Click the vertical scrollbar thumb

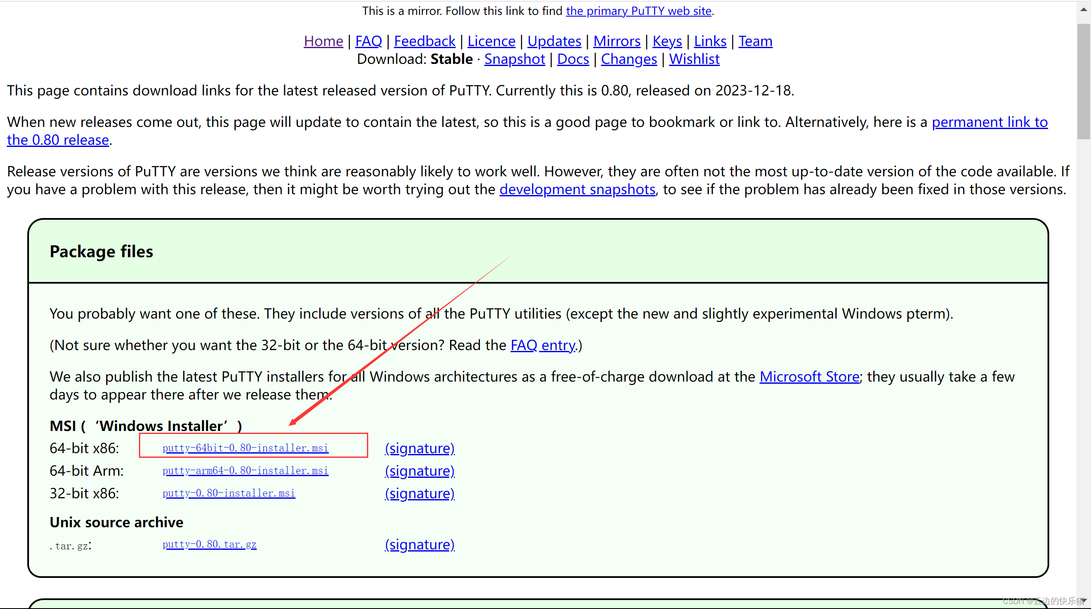pos(1083,81)
